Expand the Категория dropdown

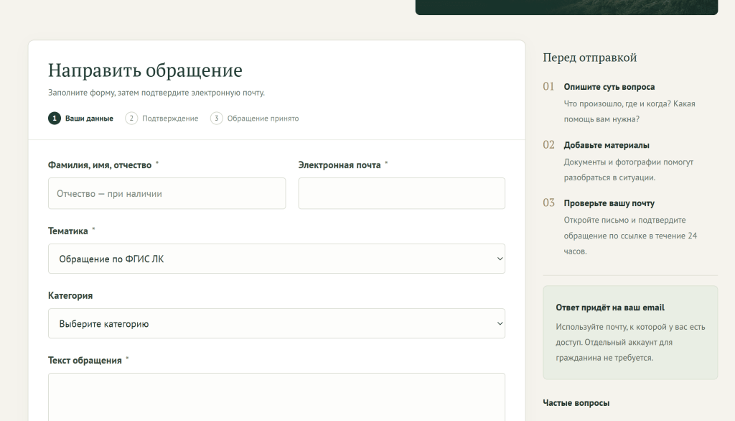[276, 323]
